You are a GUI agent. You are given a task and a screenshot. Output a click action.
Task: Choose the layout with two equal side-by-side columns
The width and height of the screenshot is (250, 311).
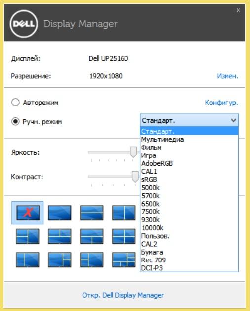tap(124, 212)
